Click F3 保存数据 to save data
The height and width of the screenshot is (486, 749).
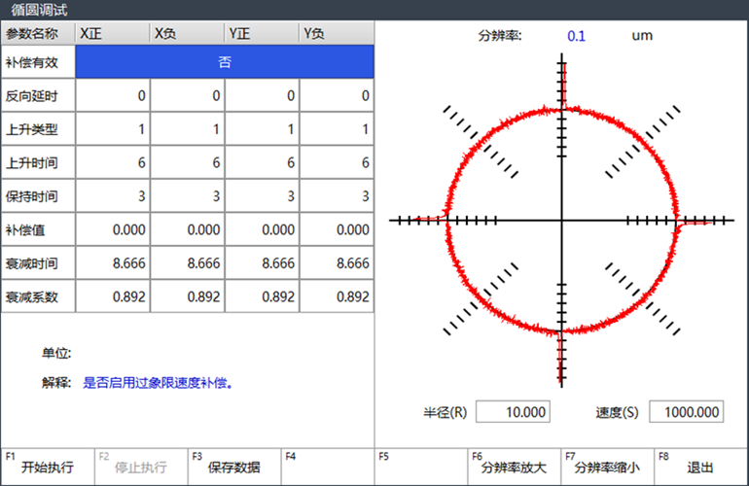(233, 466)
